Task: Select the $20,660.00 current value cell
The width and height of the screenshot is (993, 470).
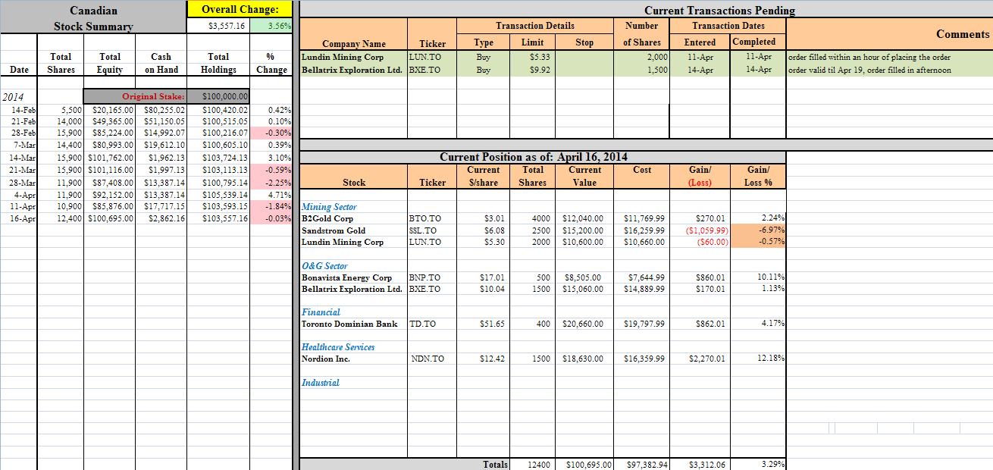Action: tap(585, 324)
